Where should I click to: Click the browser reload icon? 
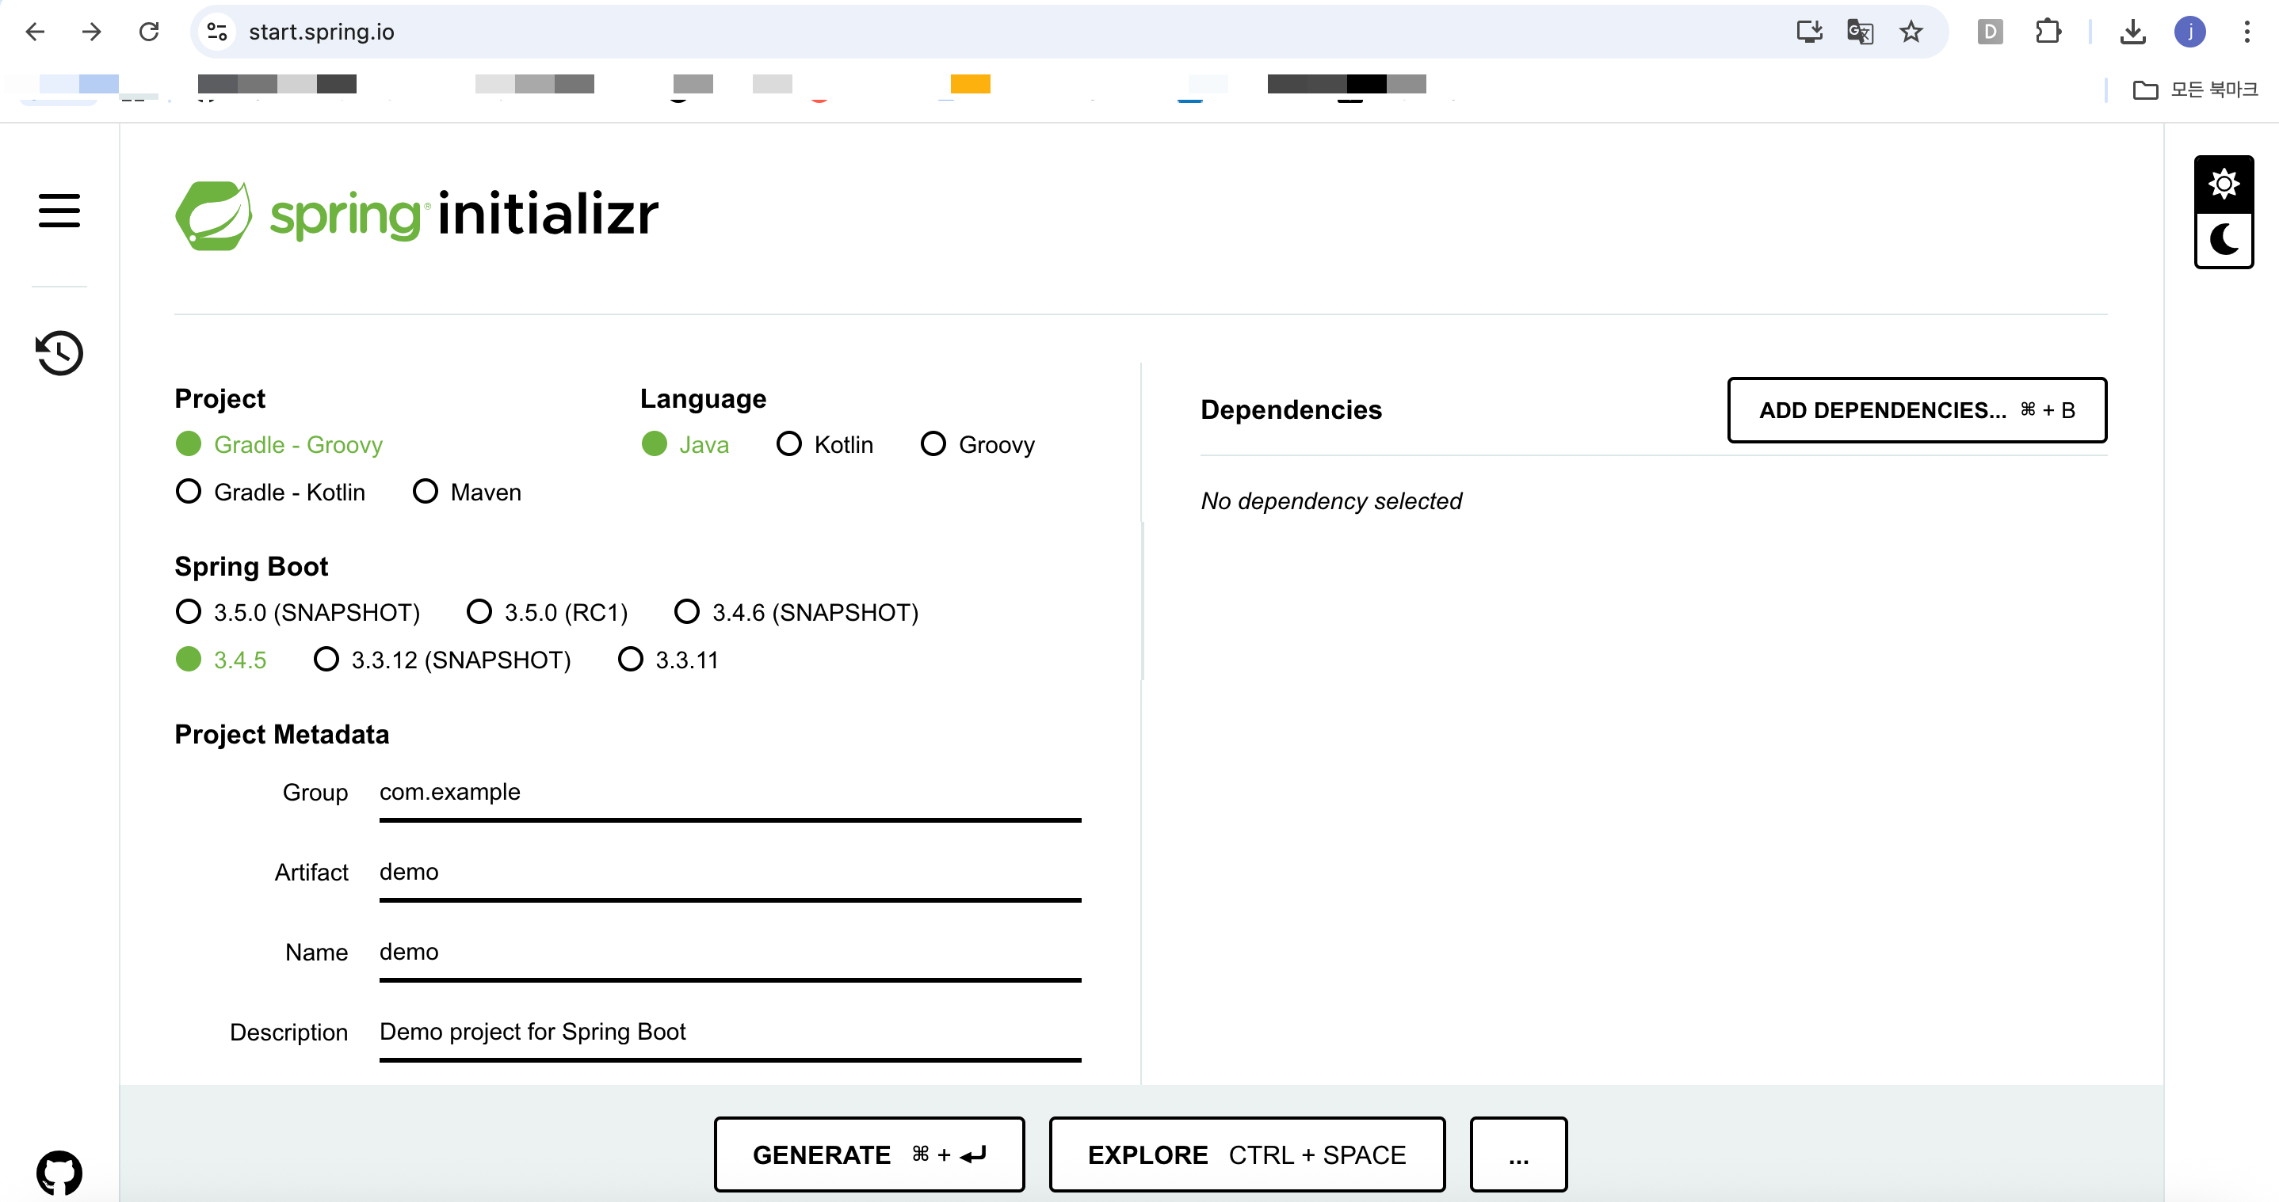[x=149, y=32]
